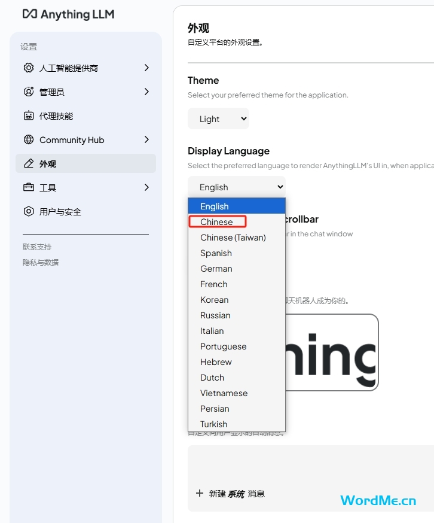
Task: Choose Hebrew language option
Action: coord(237,362)
